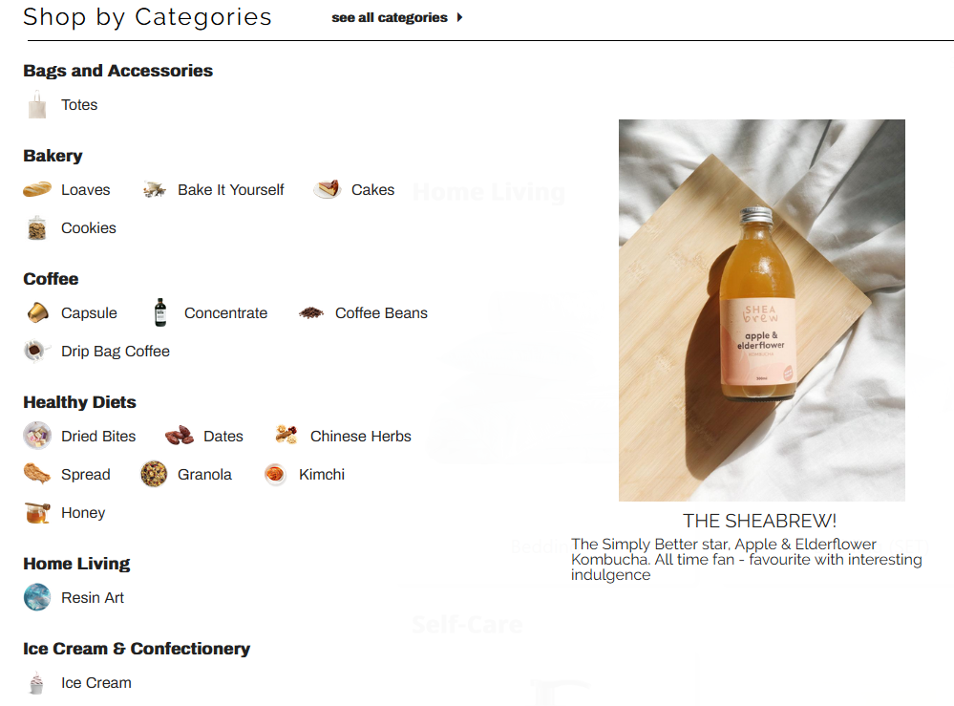Open see all categories link
This screenshot has width=954, height=706.
tap(390, 17)
